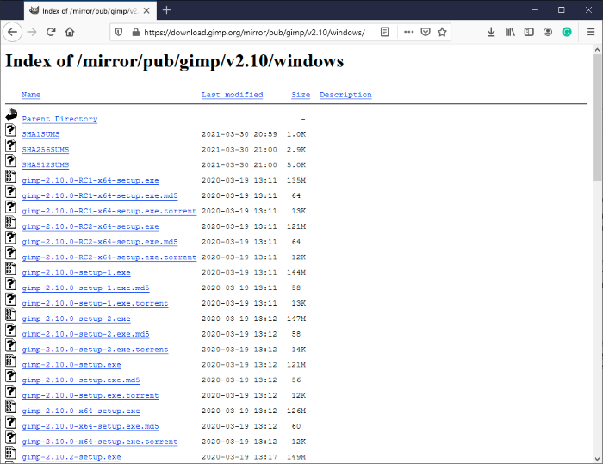Toggle reader view icon in address bar
Viewport: 603px width, 464px height.
tap(384, 32)
